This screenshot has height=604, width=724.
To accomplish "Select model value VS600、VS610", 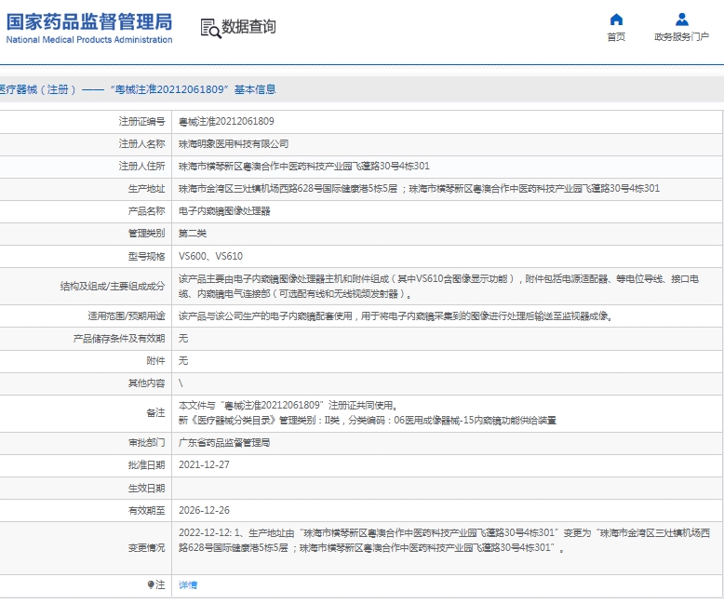I will click(210, 256).
